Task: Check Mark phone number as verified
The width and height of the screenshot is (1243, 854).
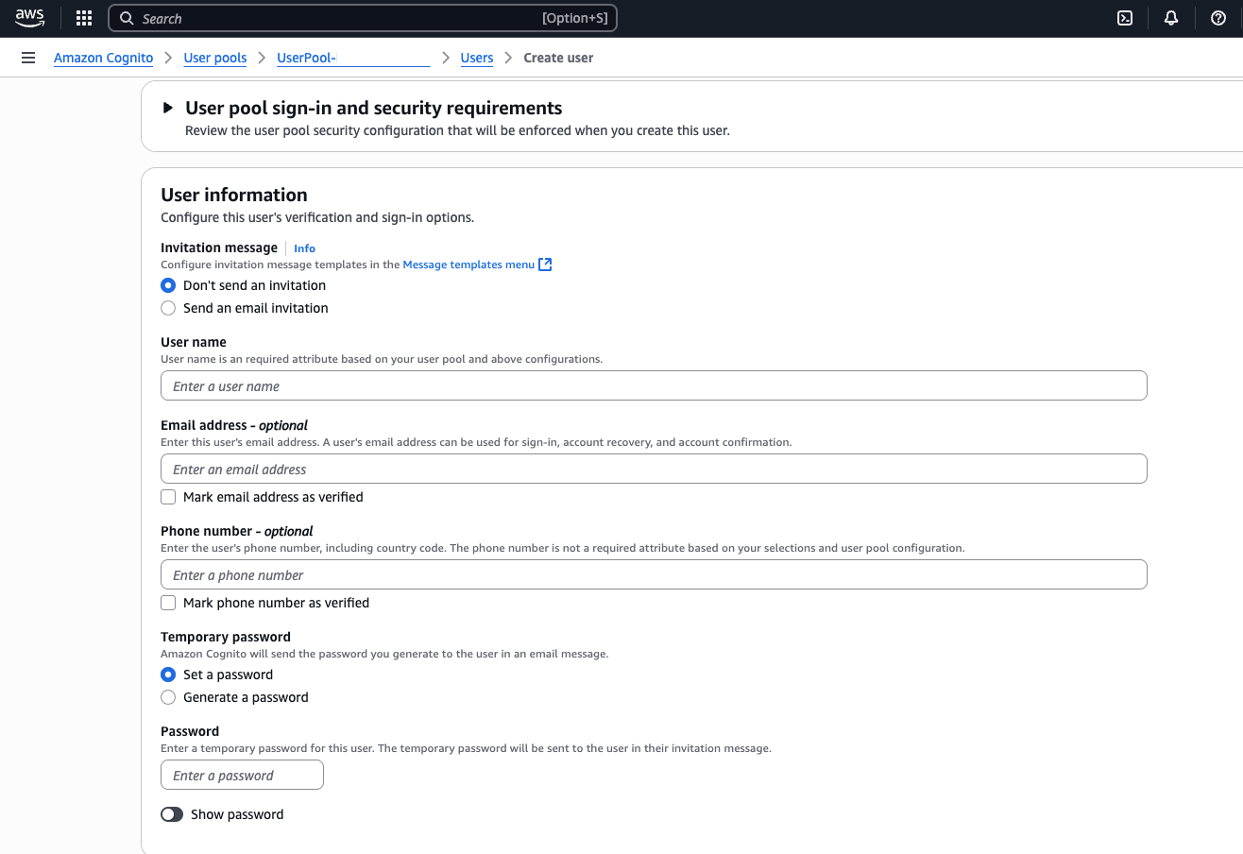Action: click(168, 603)
